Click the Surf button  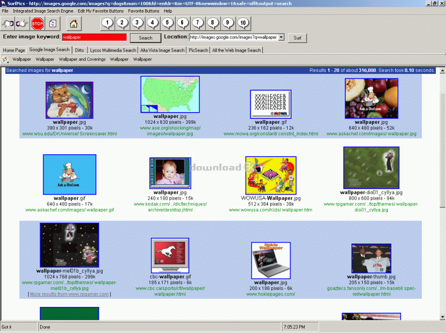click(x=297, y=38)
